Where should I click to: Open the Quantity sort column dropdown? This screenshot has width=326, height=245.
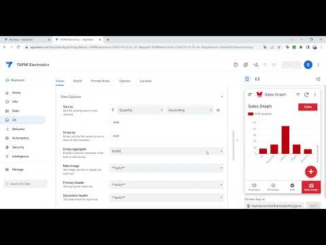tap(141, 110)
